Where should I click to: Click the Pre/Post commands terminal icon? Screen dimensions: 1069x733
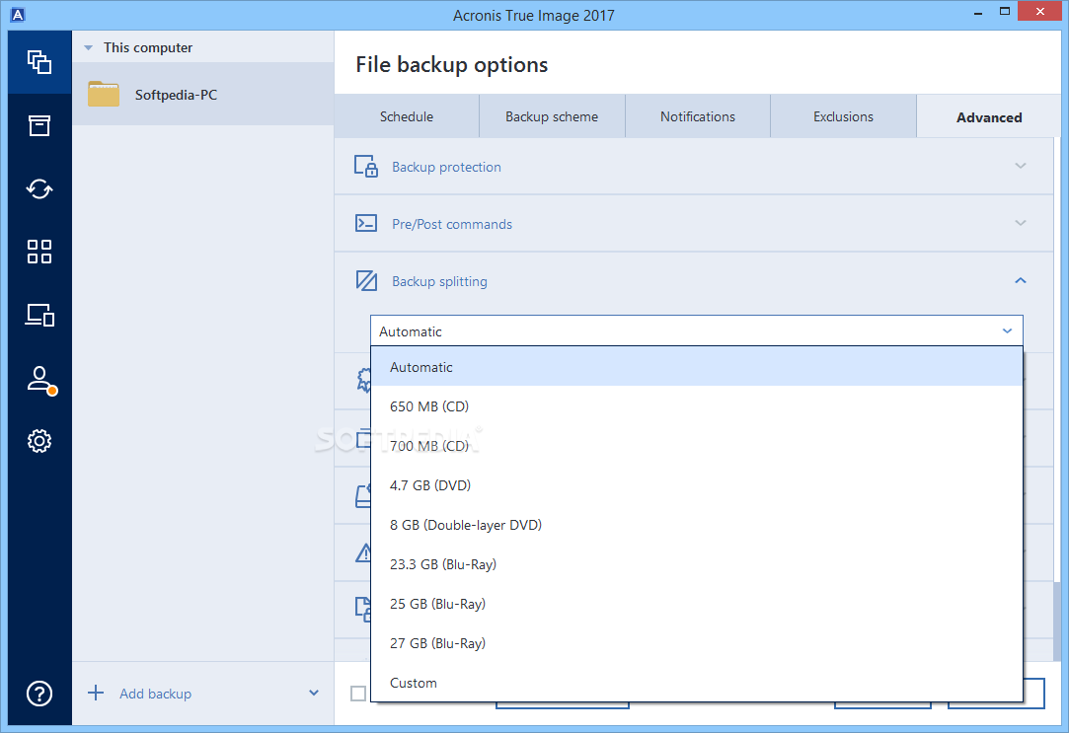pos(366,223)
